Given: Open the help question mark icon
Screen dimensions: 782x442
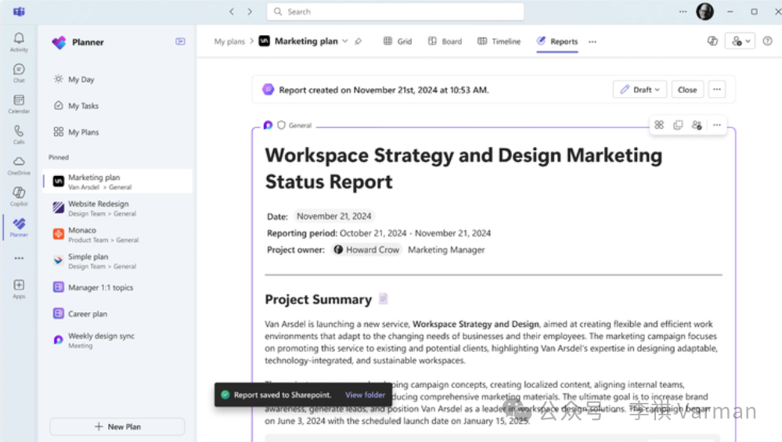Looking at the screenshot, I should (768, 41).
